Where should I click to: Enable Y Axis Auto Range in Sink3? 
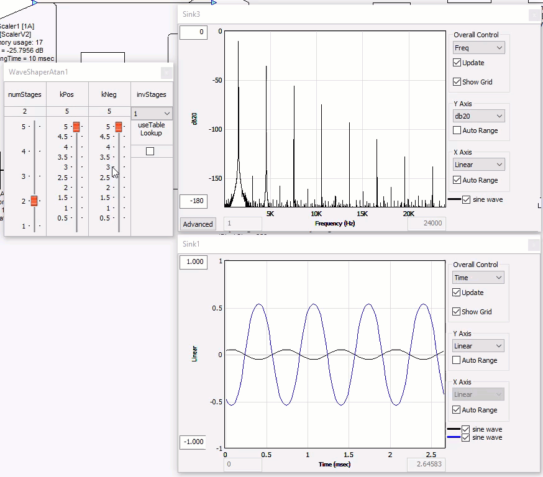(x=457, y=130)
